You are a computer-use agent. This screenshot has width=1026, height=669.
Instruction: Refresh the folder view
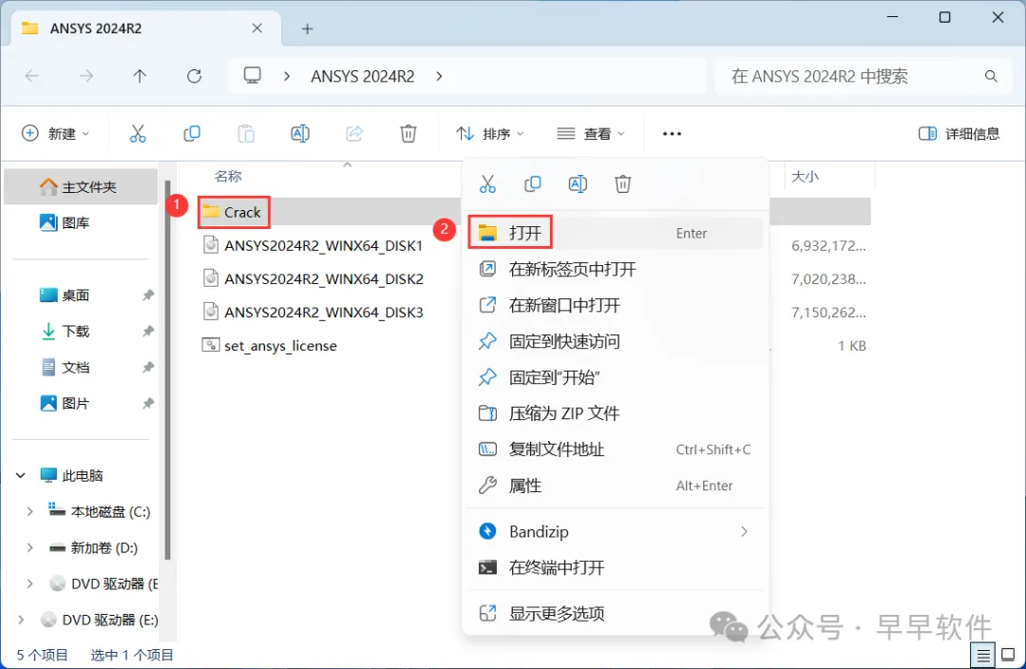195,76
